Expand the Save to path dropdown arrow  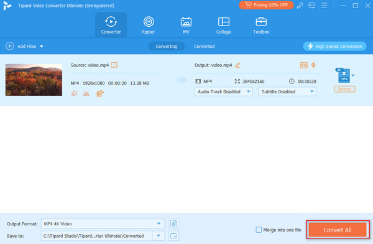(159, 236)
